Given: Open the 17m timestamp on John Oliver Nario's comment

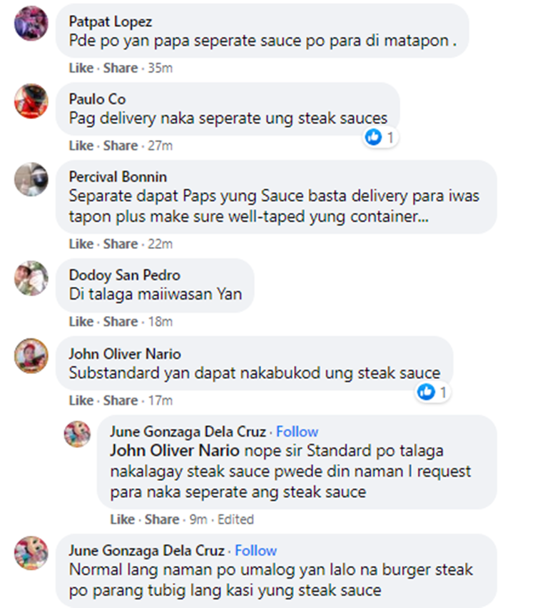Looking at the screenshot, I should [x=160, y=400].
